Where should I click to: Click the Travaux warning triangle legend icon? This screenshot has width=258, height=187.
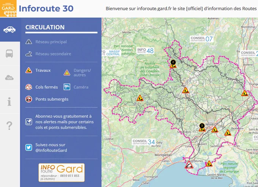[28, 71]
